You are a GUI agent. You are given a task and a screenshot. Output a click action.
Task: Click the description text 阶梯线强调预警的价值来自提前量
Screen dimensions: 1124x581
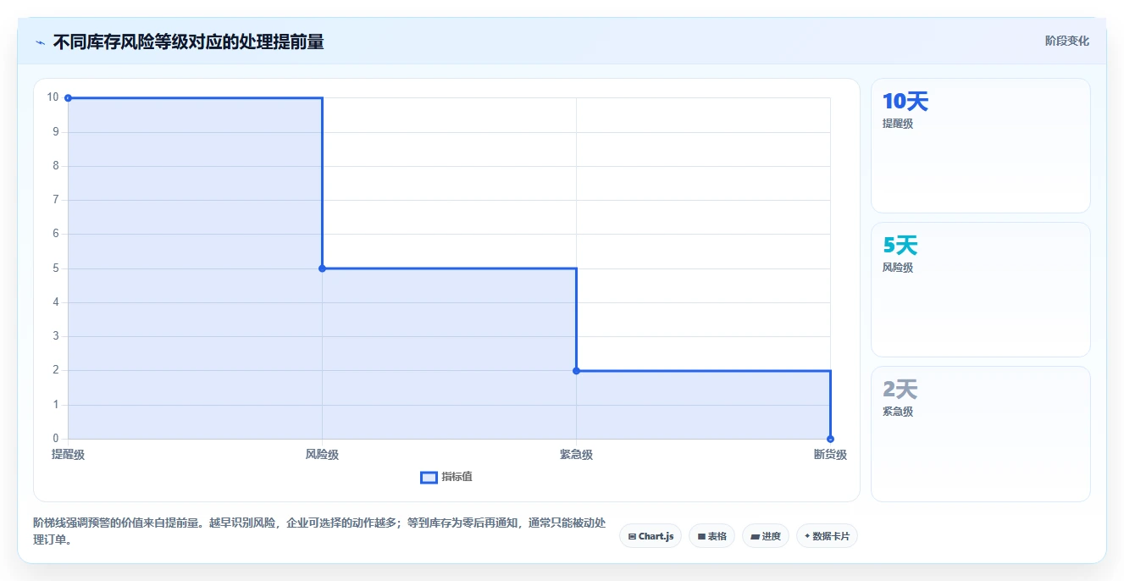click(x=115, y=523)
